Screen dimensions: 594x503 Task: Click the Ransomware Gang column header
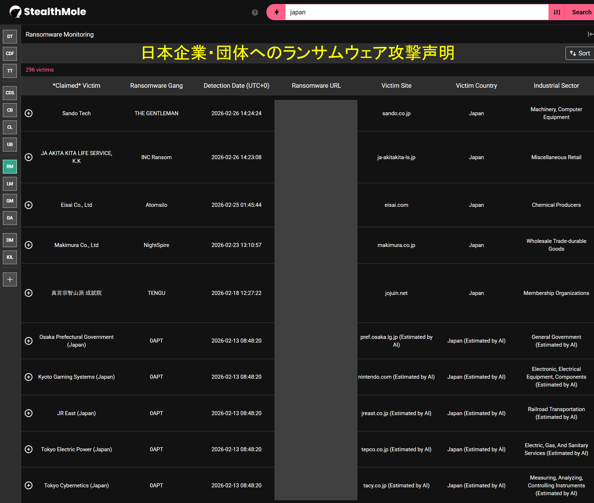pyautogui.click(x=156, y=86)
